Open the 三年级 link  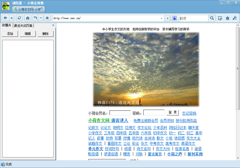click(109, 133)
